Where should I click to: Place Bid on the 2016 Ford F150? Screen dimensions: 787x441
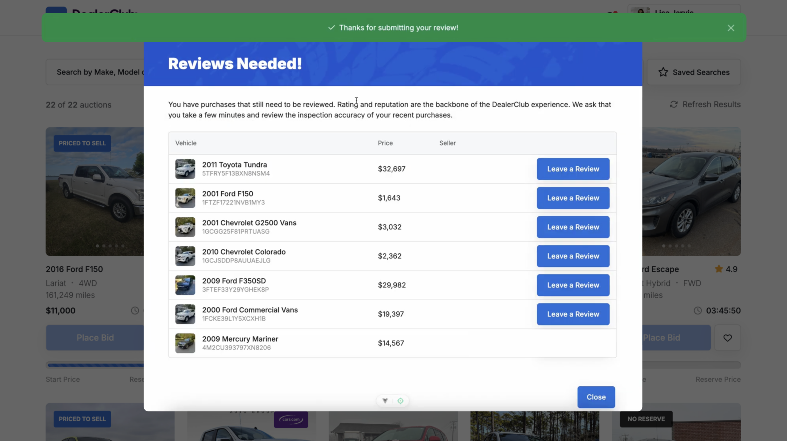[x=95, y=338]
